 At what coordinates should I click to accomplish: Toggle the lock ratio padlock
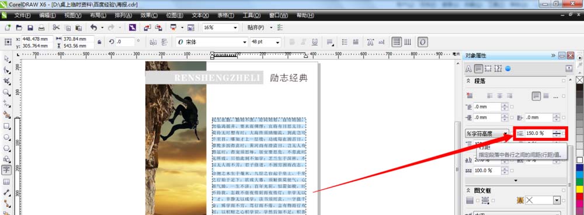99,42
